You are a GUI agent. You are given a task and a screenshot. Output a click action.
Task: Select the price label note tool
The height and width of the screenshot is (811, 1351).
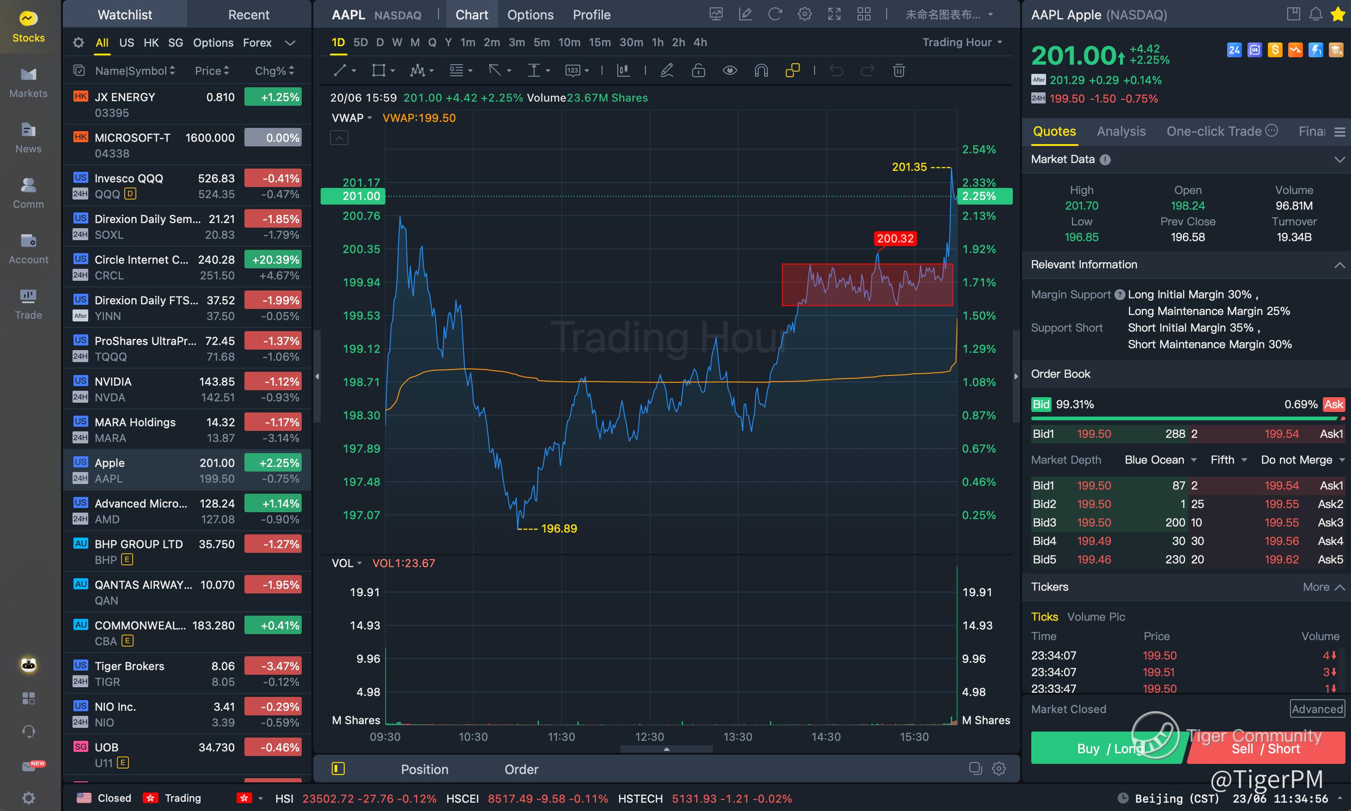[572, 70]
